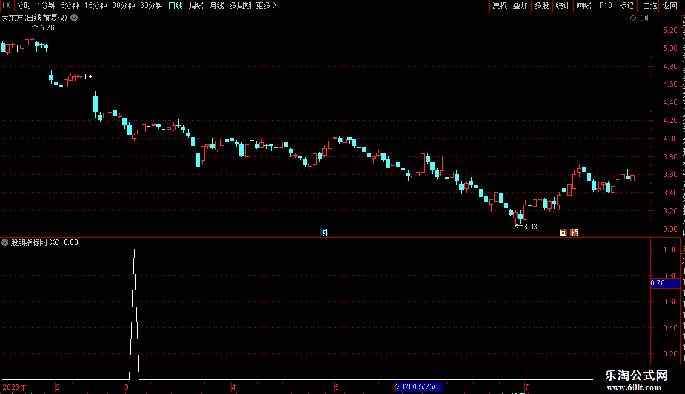
Task: Click the 3.03 low price label
Action: [x=530, y=227]
